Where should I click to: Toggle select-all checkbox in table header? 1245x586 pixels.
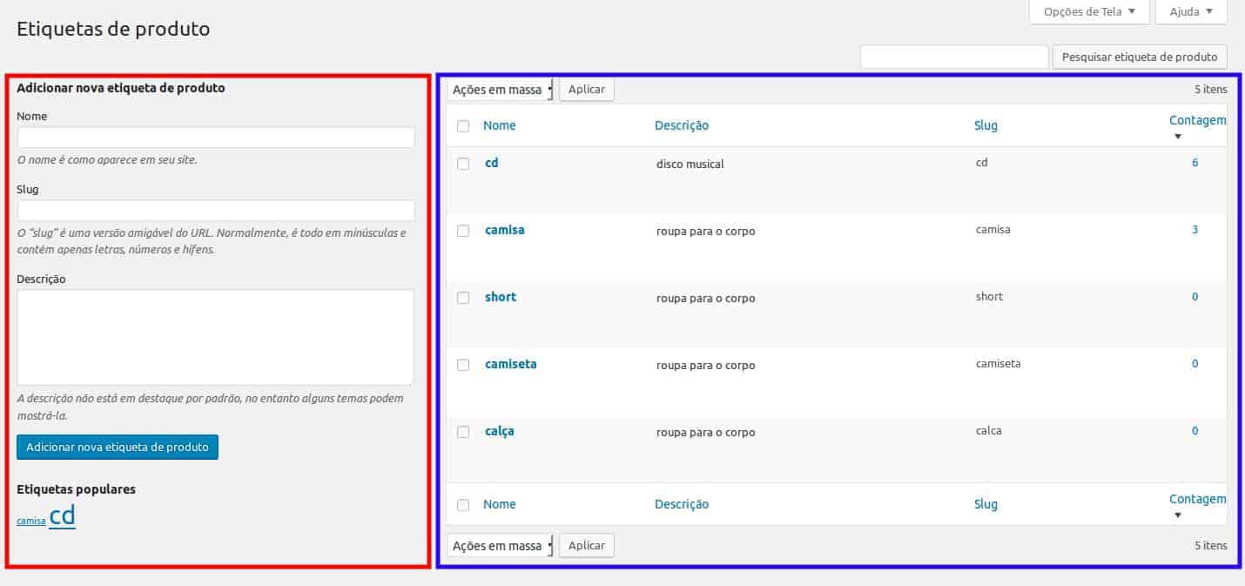pos(463,126)
